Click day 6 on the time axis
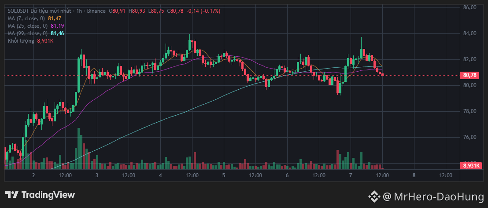The width and height of the screenshot is (488, 208). click(x=287, y=175)
